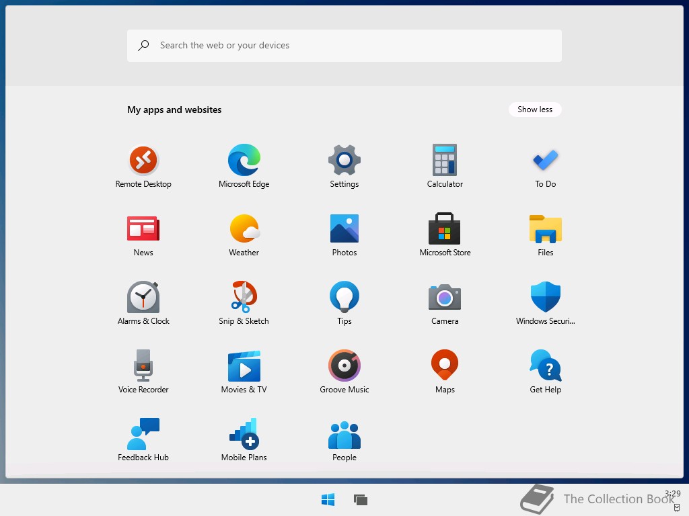Open the Calculator app
The height and width of the screenshot is (516, 689).
pyautogui.click(x=445, y=167)
